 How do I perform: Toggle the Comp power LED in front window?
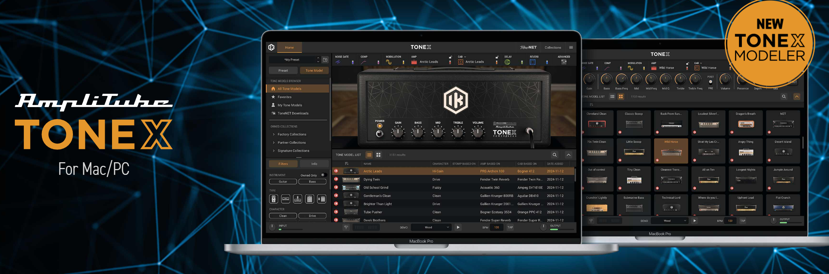pyautogui.click(x=378, y=62)
